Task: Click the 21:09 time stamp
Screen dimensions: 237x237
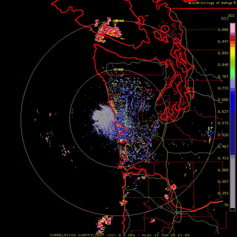Action: pyautogui.click(x=184, y=235)
